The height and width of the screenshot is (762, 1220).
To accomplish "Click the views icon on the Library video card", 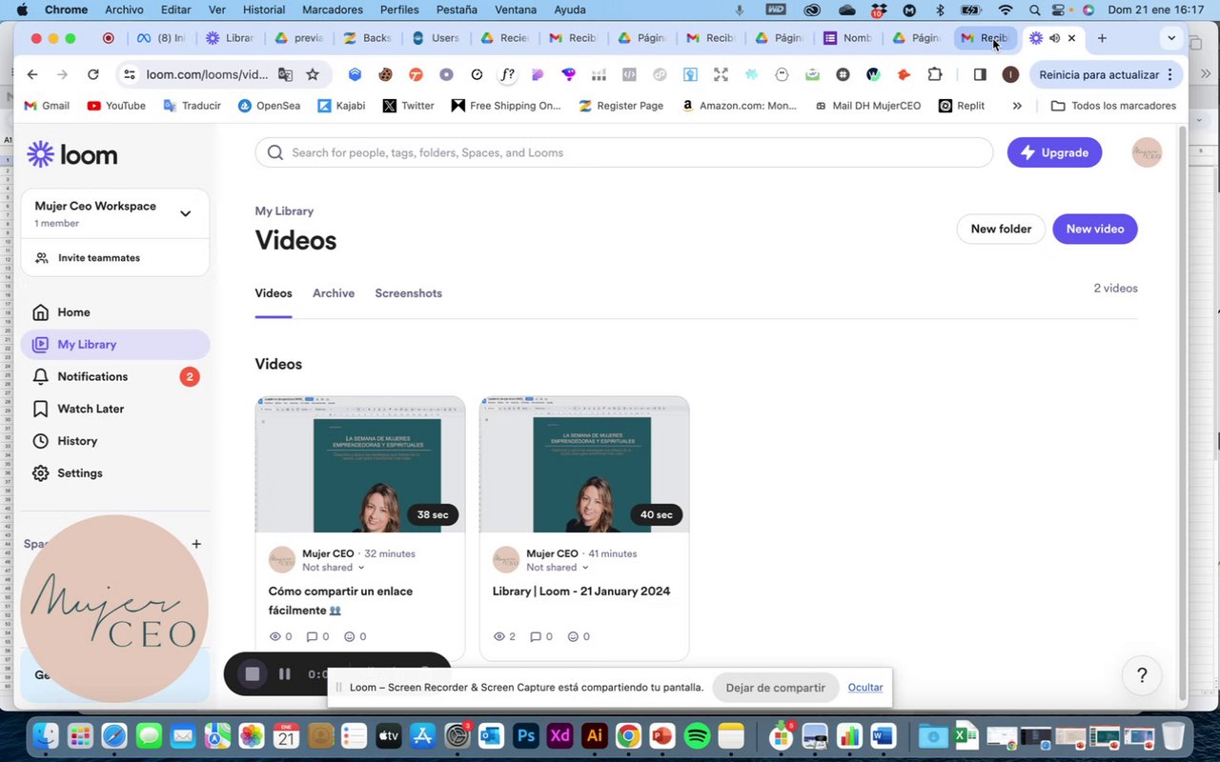I will (499, 636).
